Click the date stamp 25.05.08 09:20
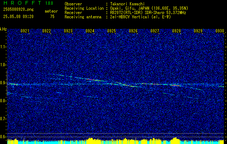 click(18, 17)
